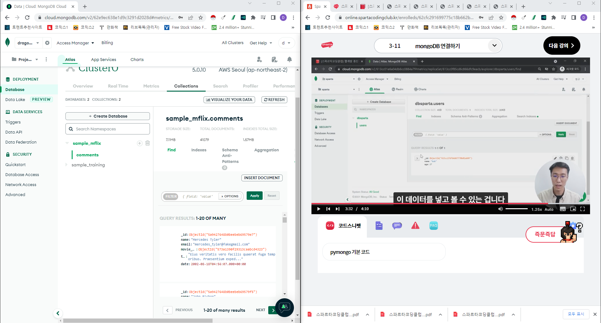Click the Create Database button

coord(108,116)
